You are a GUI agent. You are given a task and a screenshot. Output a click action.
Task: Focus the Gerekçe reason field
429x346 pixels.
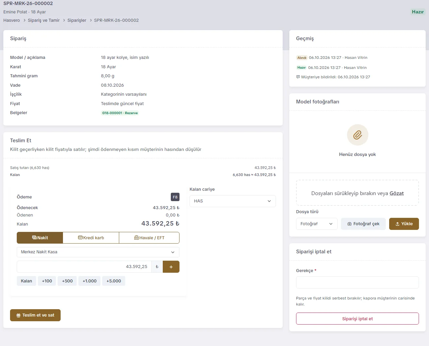(357, 282)
